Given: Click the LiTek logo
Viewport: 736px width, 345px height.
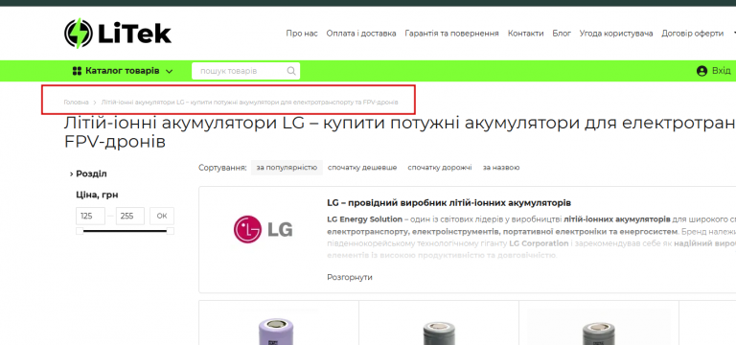Looking at the screenshot, I should click(x=117, y=34).
